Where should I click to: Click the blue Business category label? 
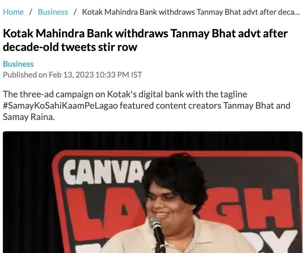coord(18,64)
